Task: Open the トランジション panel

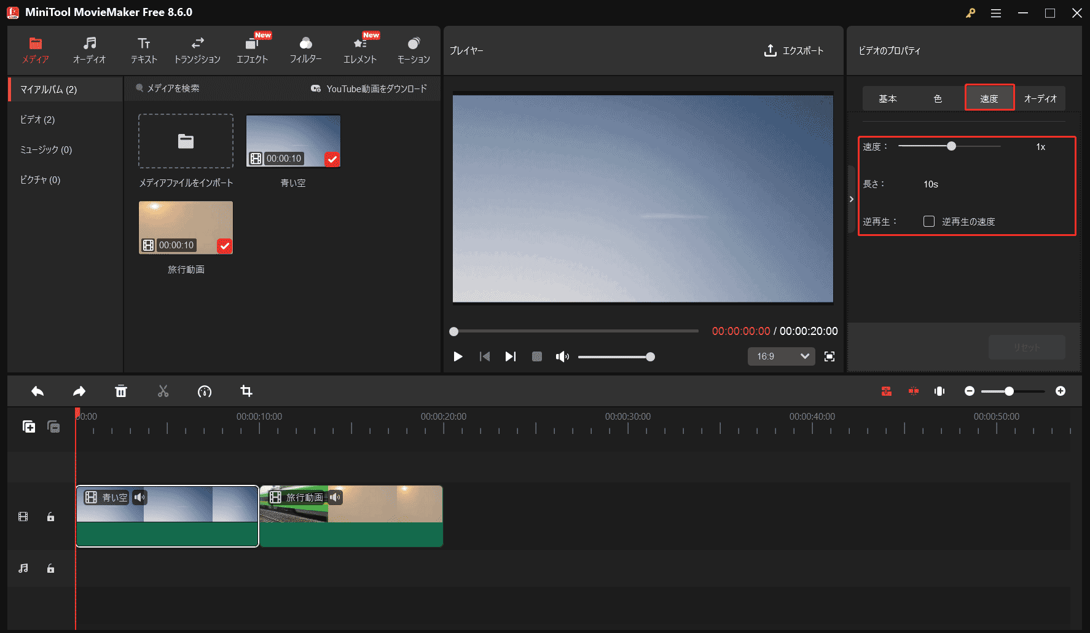Action: [x=198, y=49]
